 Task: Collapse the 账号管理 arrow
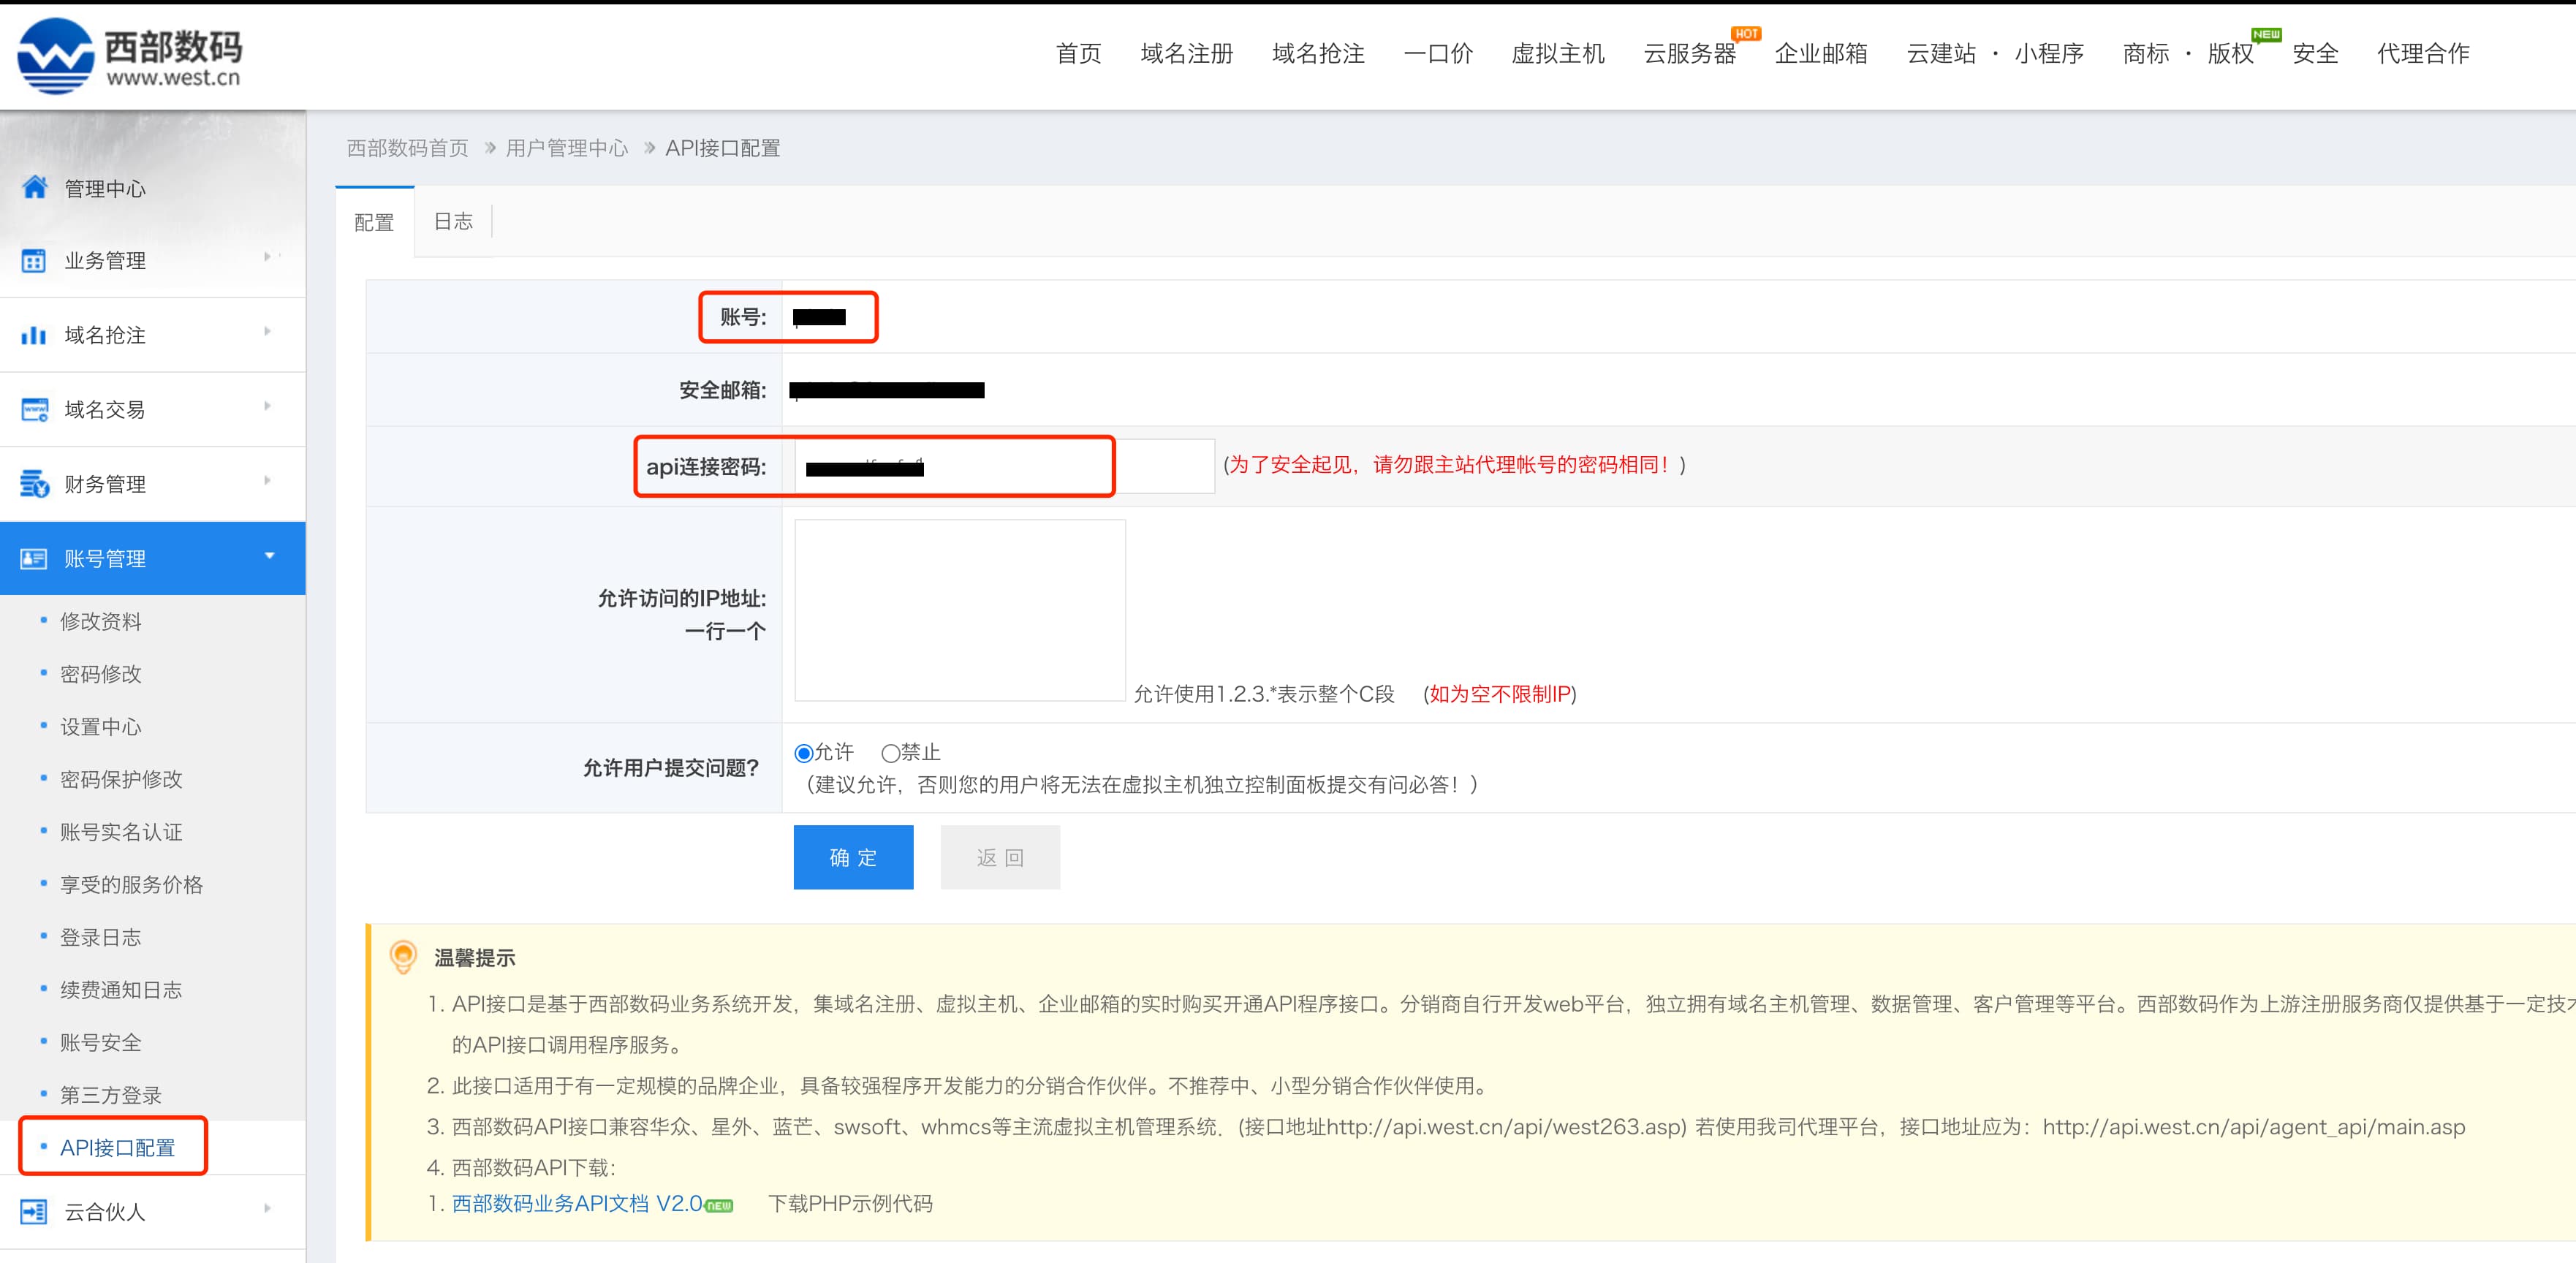pyautogui.click(x=269, y=555)
